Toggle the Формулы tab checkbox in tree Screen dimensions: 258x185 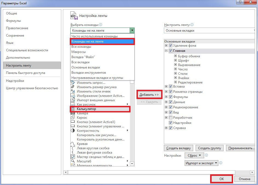pyautogui.click(x=171, y=97)
